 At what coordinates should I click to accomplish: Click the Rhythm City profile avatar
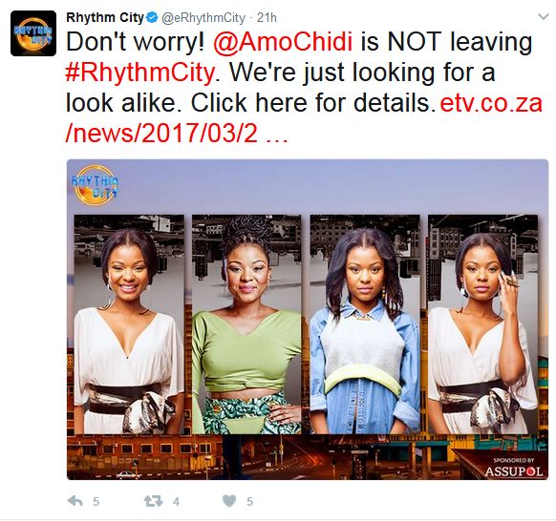coord(33,33)
